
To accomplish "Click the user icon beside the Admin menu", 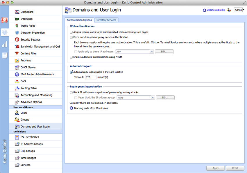I will pyautogui.click(x=229, y=10).
